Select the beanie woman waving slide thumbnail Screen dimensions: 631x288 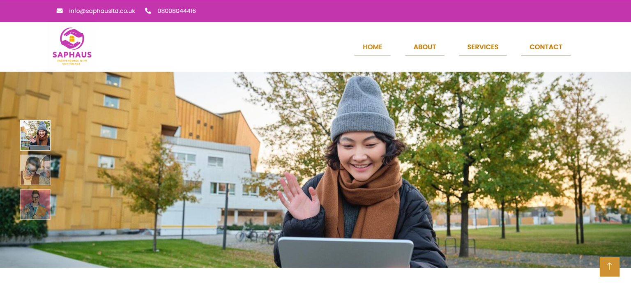(35, 135)
